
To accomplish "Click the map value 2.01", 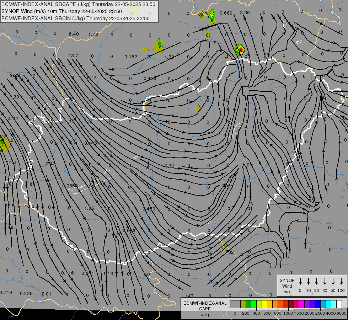I will tap(46, 294).
